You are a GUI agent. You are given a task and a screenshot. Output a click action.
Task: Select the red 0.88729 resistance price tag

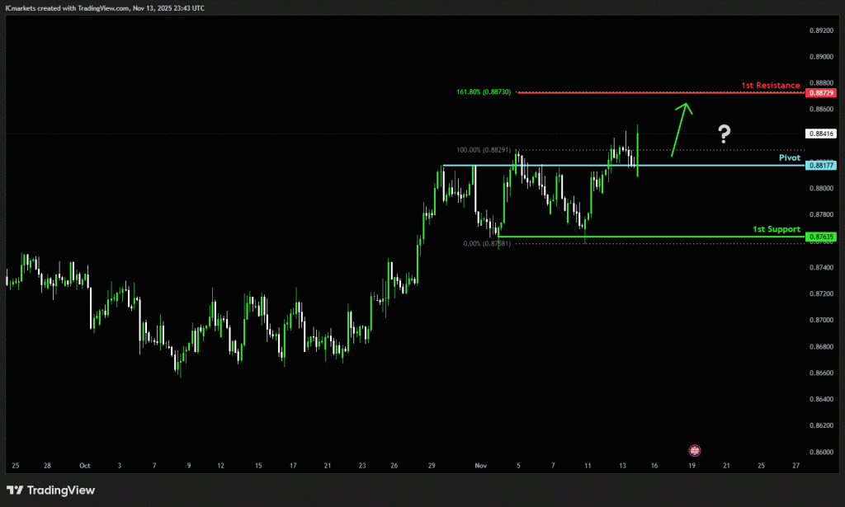click(821, 93)
